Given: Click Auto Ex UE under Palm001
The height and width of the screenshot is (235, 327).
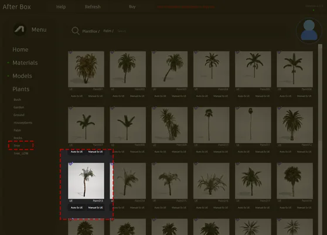Looking at the screenshot, I should (77, 96).
